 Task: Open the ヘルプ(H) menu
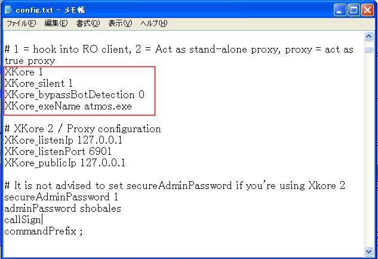click(154, 23)
